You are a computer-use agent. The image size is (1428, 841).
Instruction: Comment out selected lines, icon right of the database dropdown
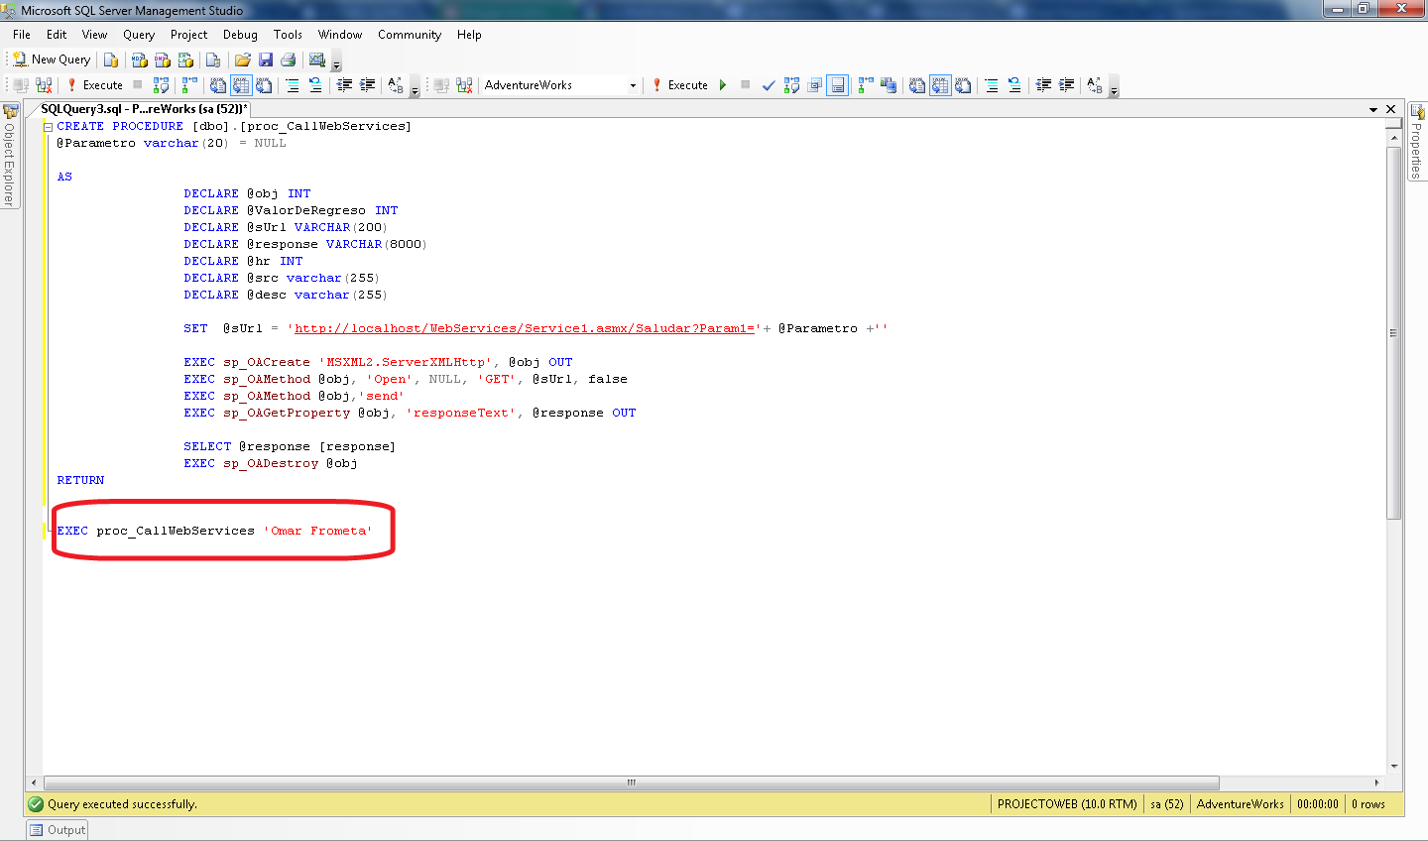tap(992, 85)
